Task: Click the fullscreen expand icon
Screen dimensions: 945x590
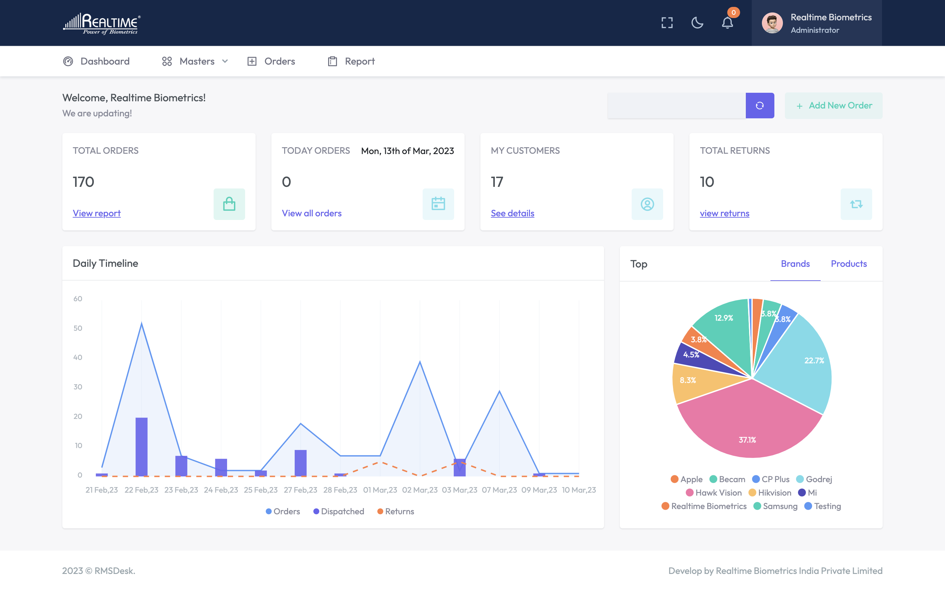Action: pyautogui.click(x=667, y=23)
